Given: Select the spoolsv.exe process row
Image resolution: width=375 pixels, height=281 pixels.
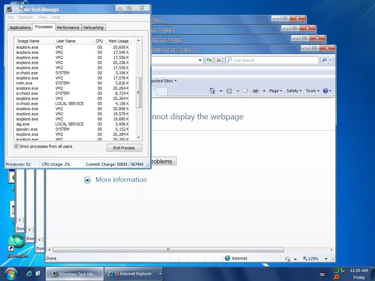Looking at the screenshot, I should (x=75, y=129).
